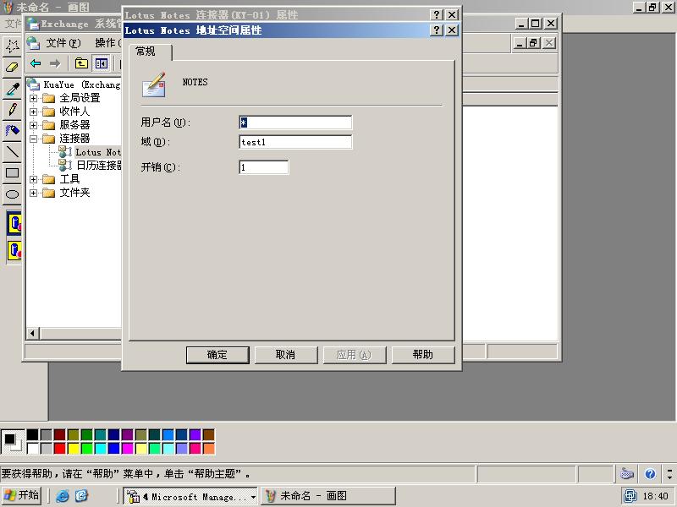Click the calendar connector (日历连接器) icon
Viewport: 677px width, 507px height.
pyautogui.click(x=65, y=165)
